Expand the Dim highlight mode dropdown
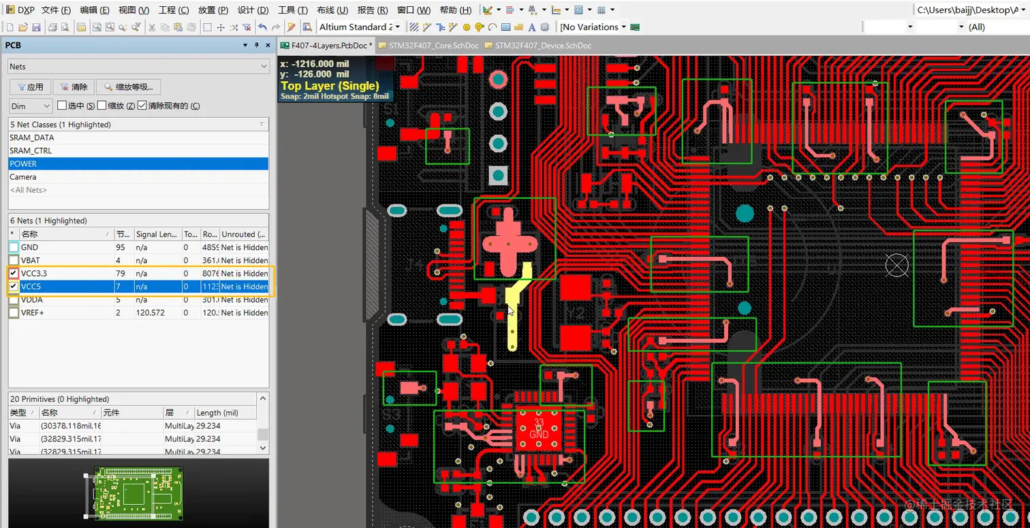 pyautogui.click(x=46, y=106)
